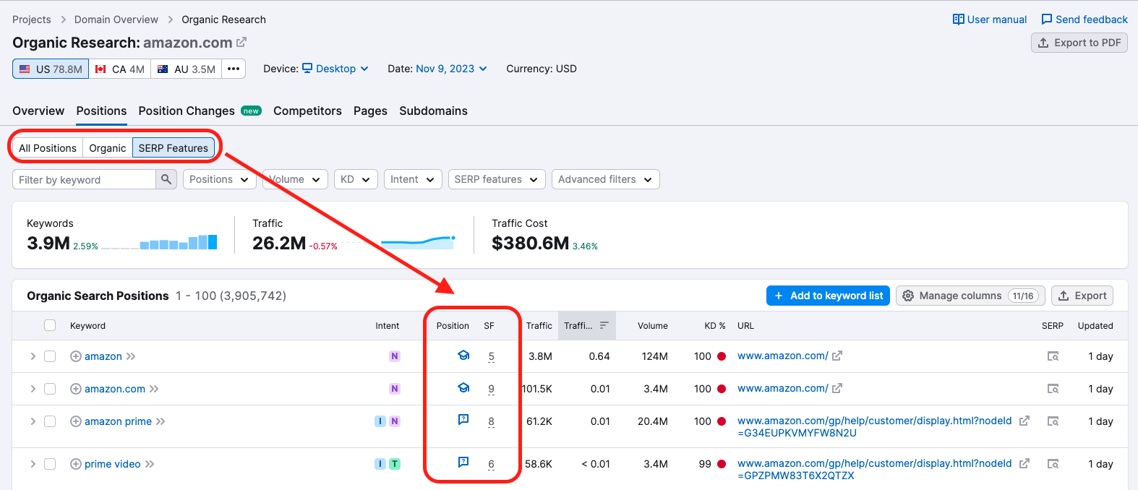1138x490 pixels.
Task: Open Projects breadcrumb link
Action: point(32,20)
